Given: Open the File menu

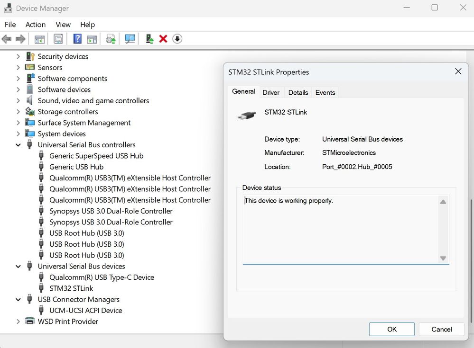Looking at the screenshot, I should (10, 25).
